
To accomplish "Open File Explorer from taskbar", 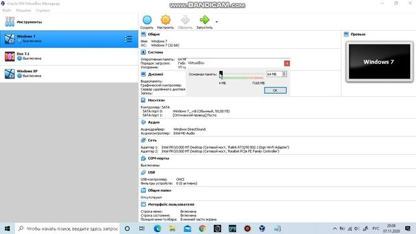I will tap(172, 228).
